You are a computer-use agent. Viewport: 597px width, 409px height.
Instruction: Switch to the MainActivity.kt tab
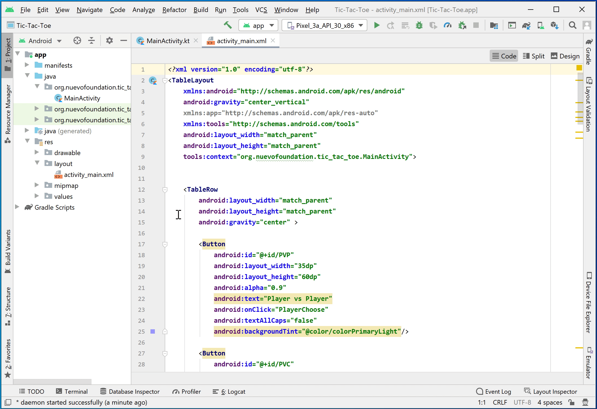pos(167,41)
